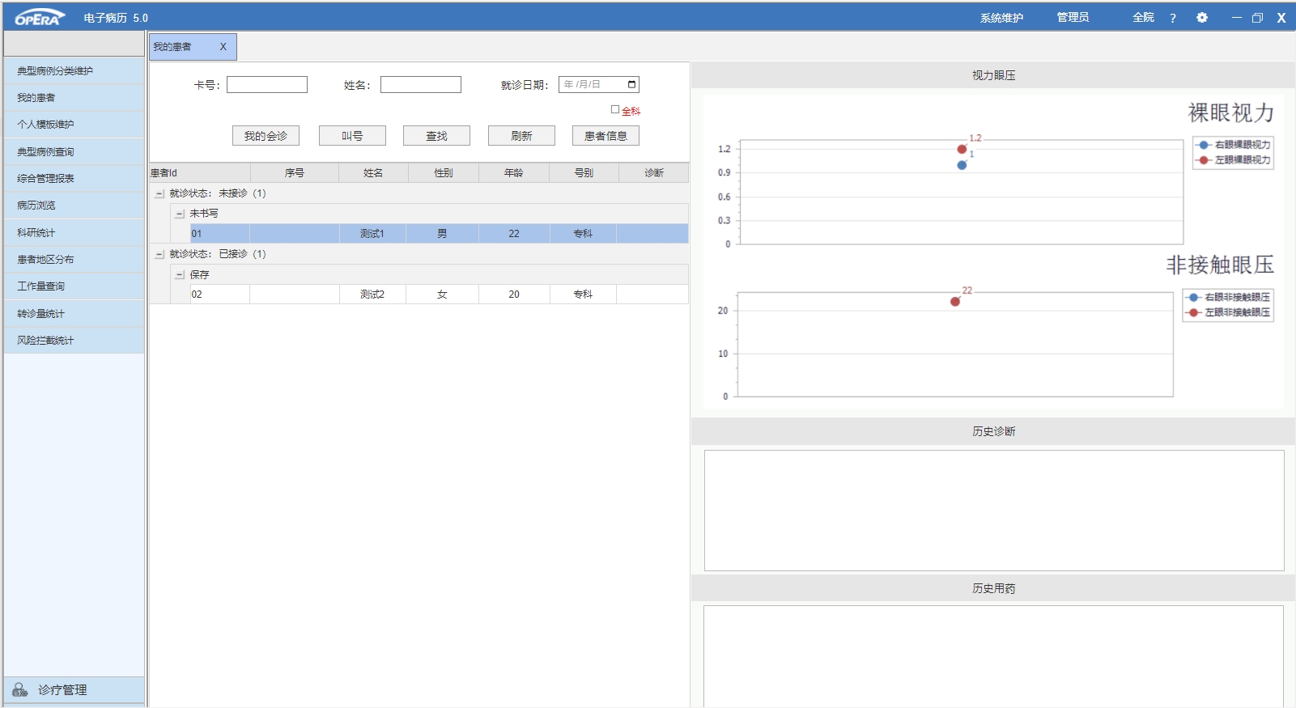
Task: Click patient Id cell 01
Action: click(220, 234)
